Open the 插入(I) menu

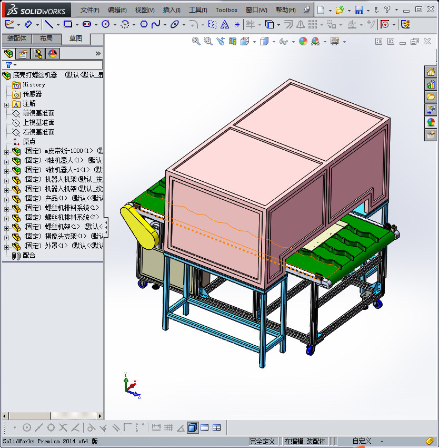point(172,10)
